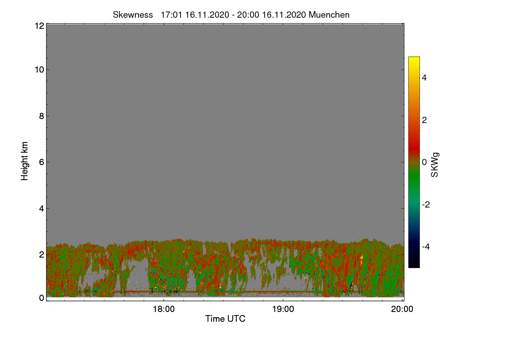Screen dimensions: 531x354
Task: Click the height axis label '12'
Action: (39, 26)
